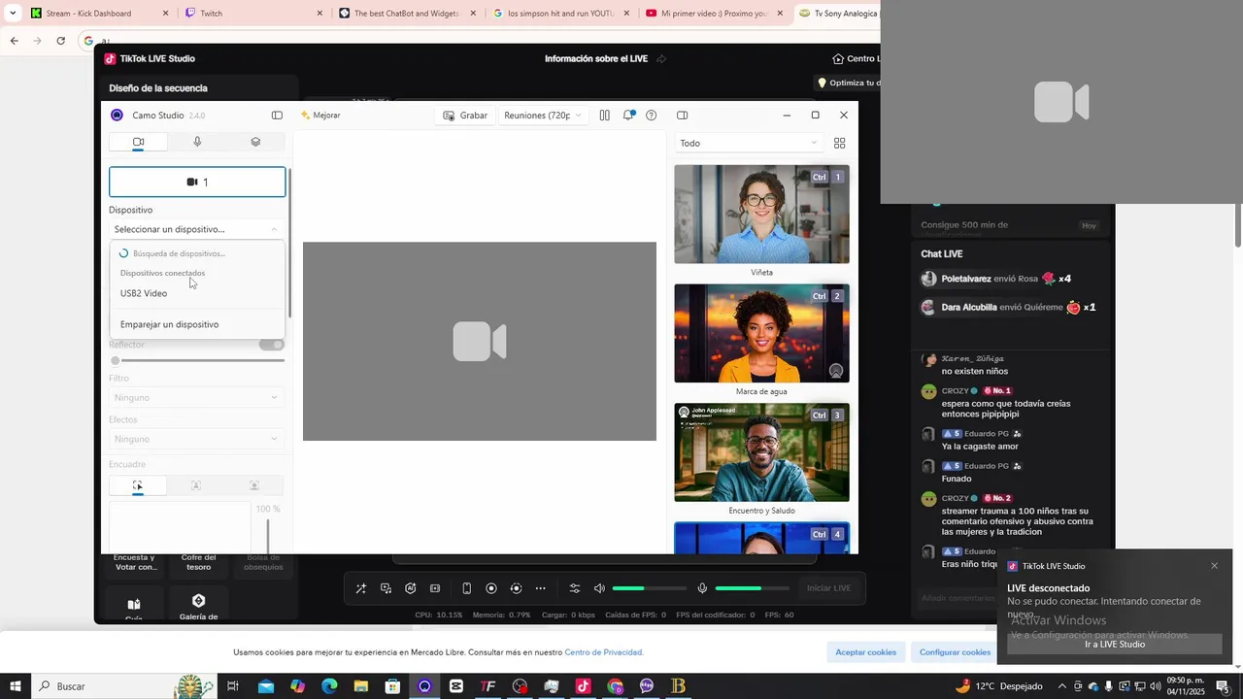Collapse the Seleccionar un dispositivo dropdown
Viewport: 1243px width, 699px height.
[197, 229]
